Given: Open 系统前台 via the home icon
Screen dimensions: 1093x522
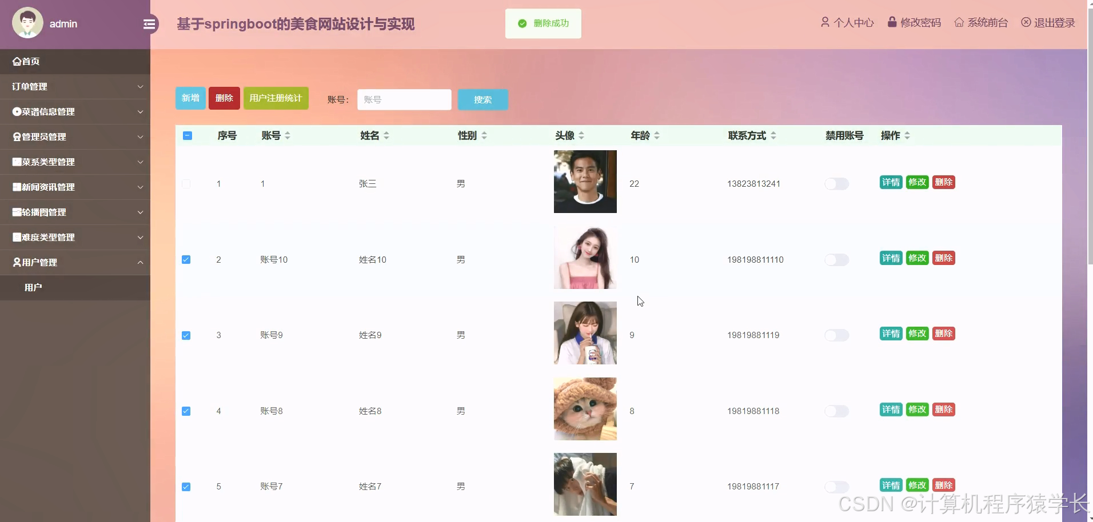Looking at the screenshot, I should 959,22.
